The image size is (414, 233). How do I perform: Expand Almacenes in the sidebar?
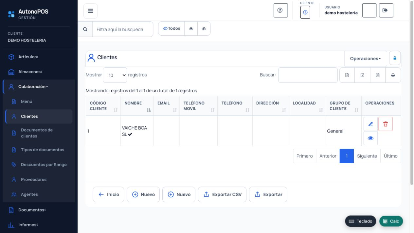[39, 72]
